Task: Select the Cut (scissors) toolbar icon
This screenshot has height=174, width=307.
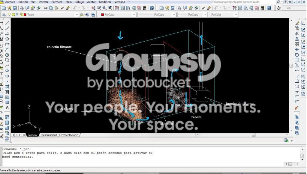Action: 45,8
